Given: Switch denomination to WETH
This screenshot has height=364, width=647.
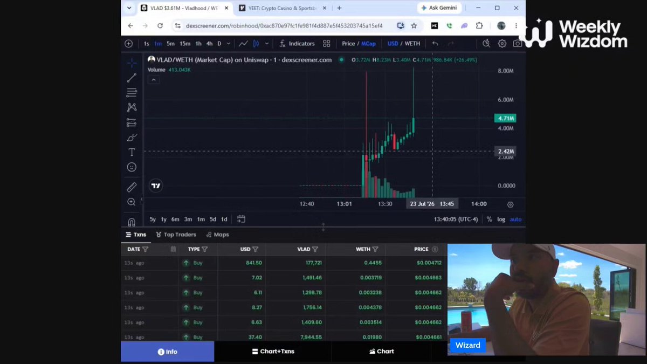Looking at the screenshot, I should tap(412, 44).
